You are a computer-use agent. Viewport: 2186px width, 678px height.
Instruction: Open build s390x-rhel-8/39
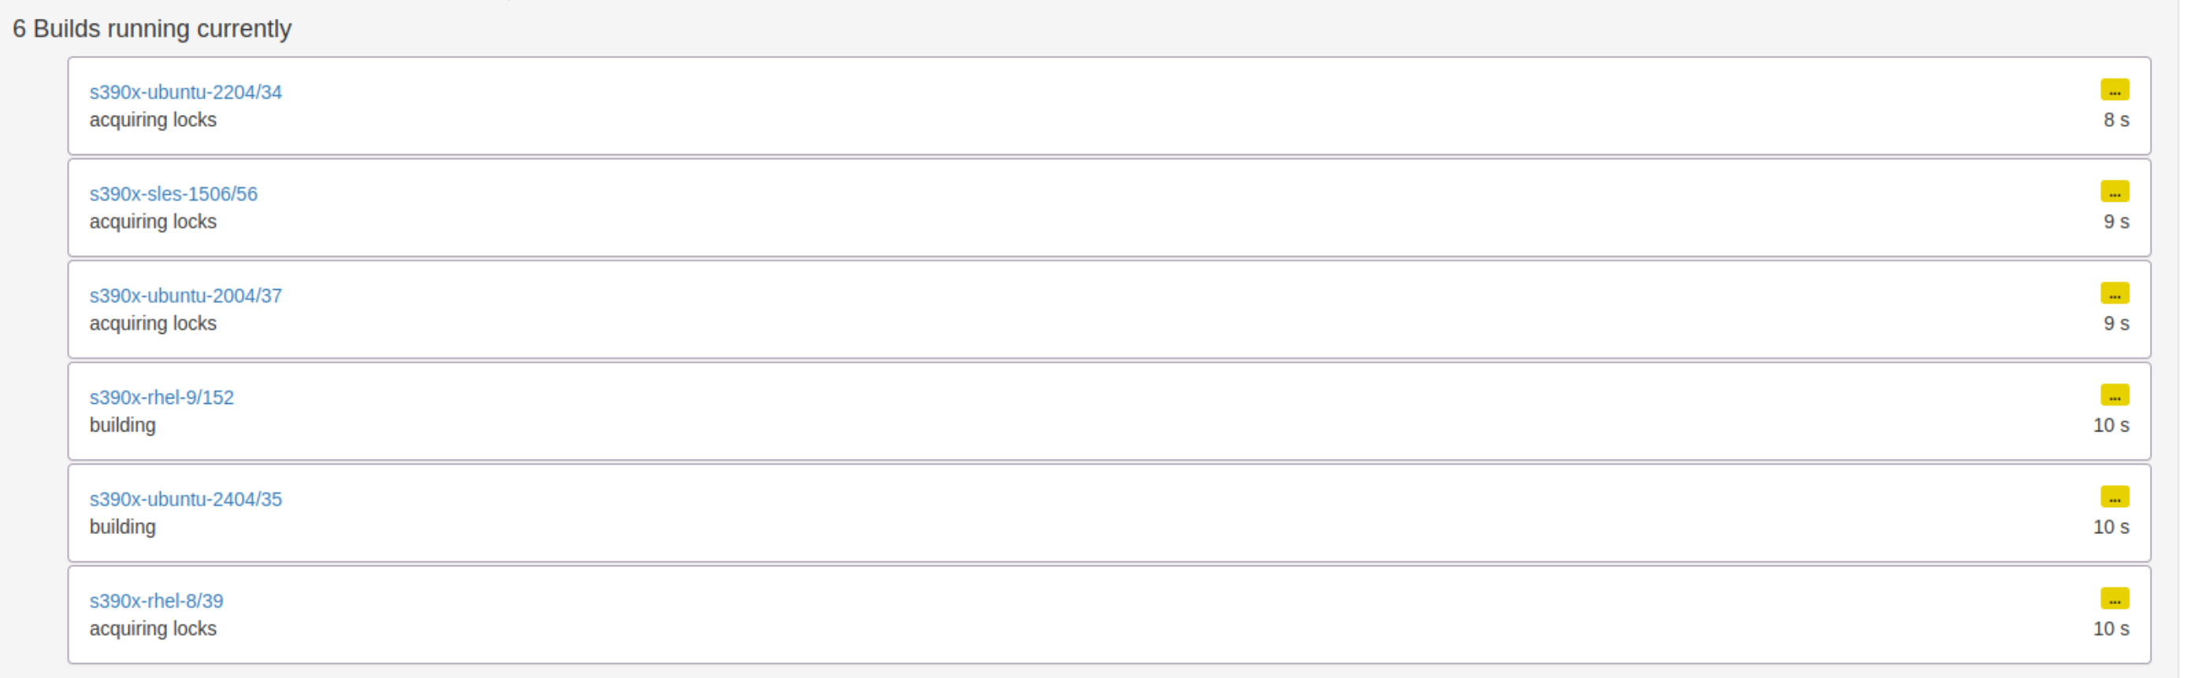(156, 601)
